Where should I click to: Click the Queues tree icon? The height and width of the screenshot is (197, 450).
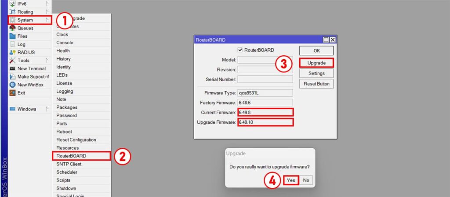point(12,28)
